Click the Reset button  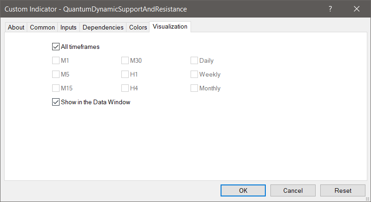click(x=343, y=190)
